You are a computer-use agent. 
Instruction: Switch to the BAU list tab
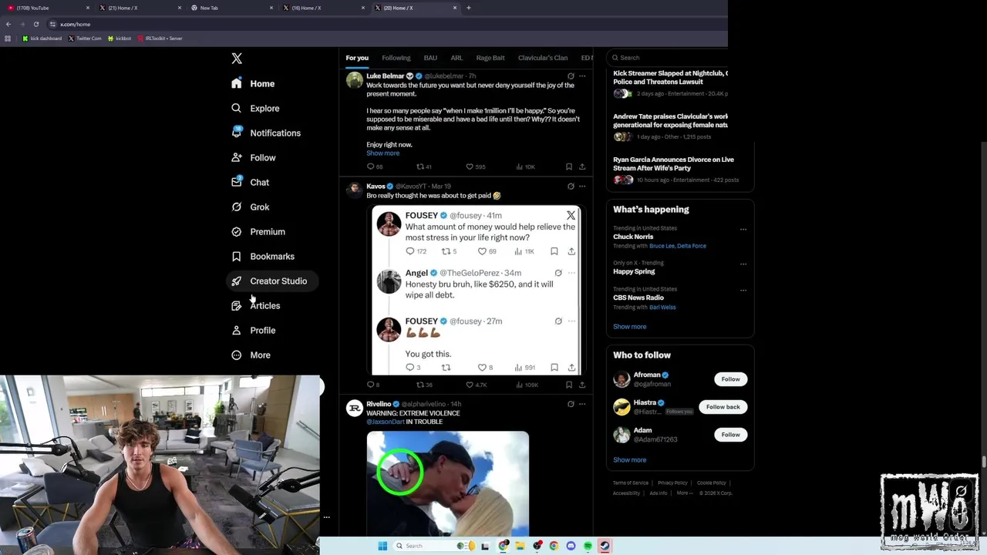tap(430, 58)
